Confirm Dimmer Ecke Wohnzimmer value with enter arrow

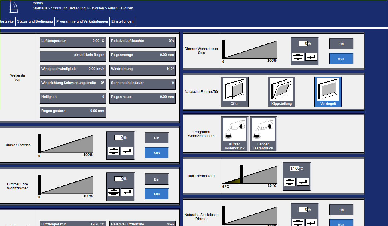(127, 192)
